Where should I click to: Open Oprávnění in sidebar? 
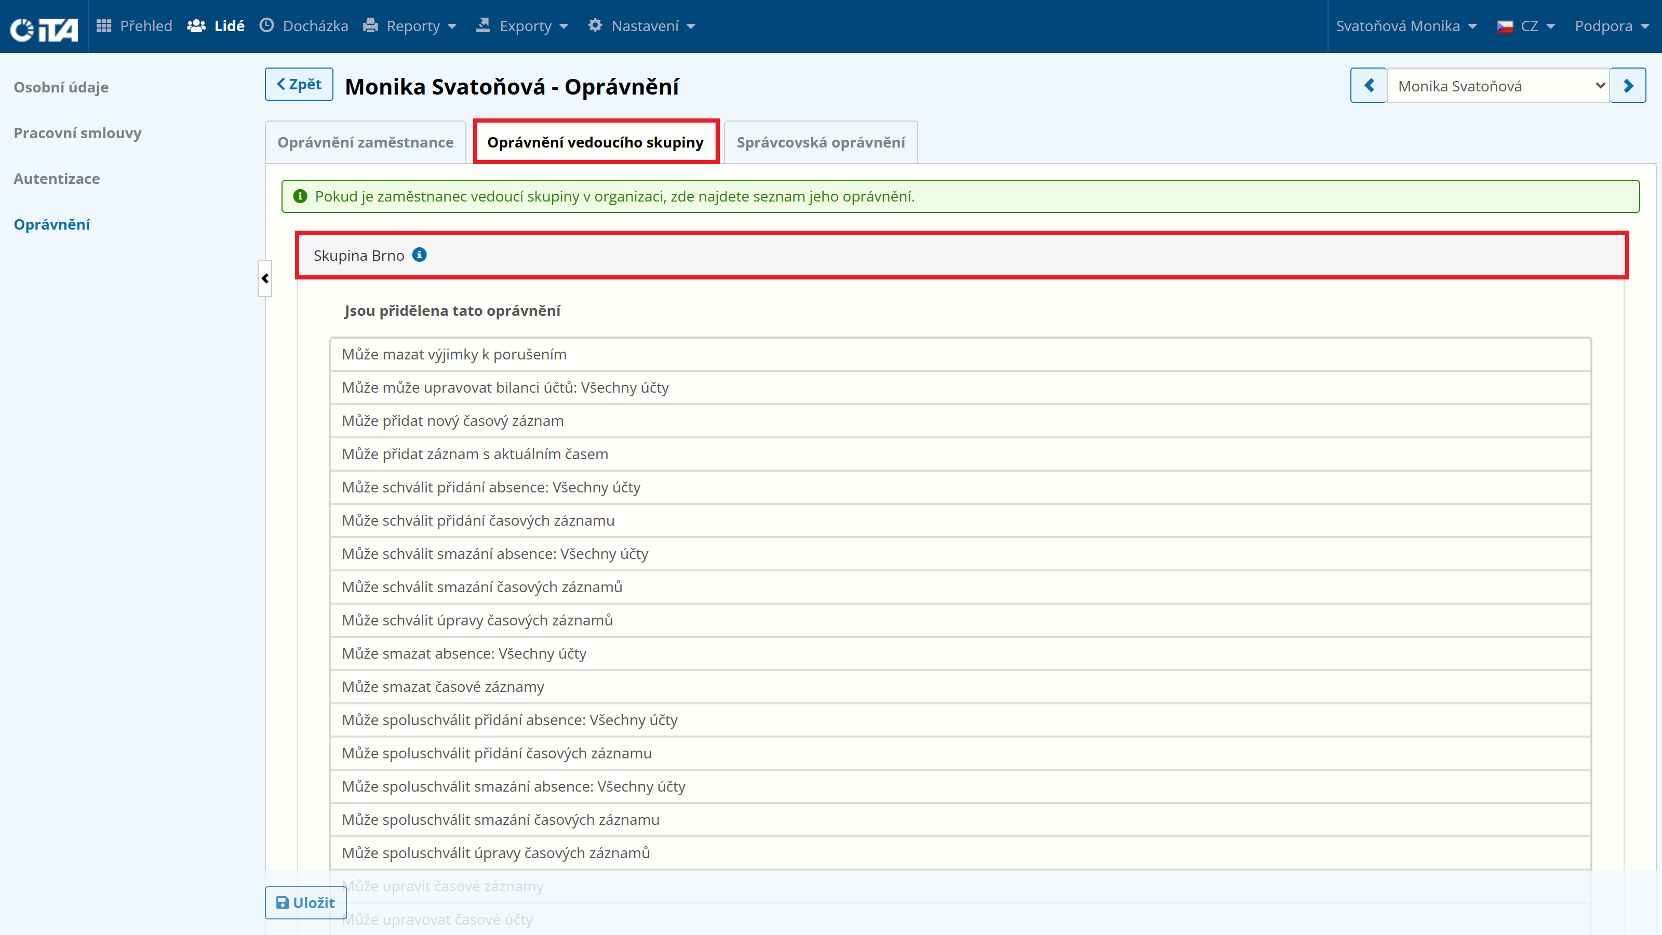click(x=51, y=224)
